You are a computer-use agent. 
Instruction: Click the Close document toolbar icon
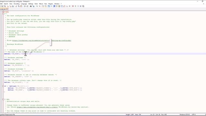(8, 6)
